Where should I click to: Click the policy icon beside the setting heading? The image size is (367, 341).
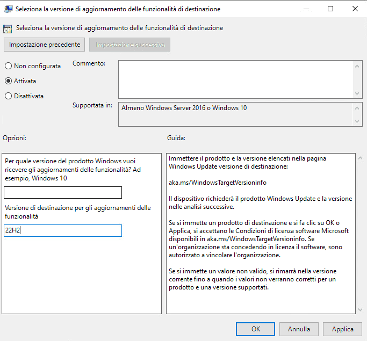[x=8, y=28]
